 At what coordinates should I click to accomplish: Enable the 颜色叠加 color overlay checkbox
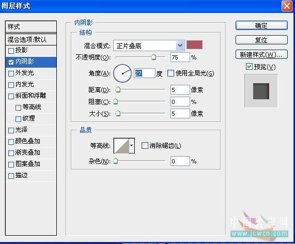click(11, 142)
